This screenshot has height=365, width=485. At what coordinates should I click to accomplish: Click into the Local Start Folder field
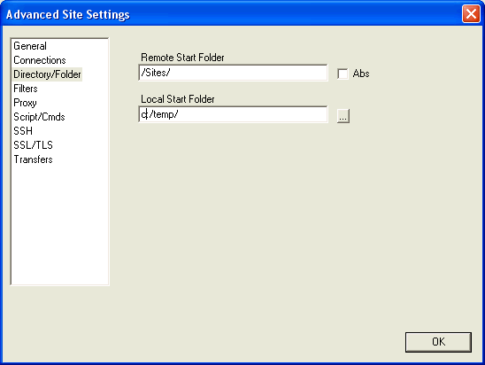coord(233,114)
